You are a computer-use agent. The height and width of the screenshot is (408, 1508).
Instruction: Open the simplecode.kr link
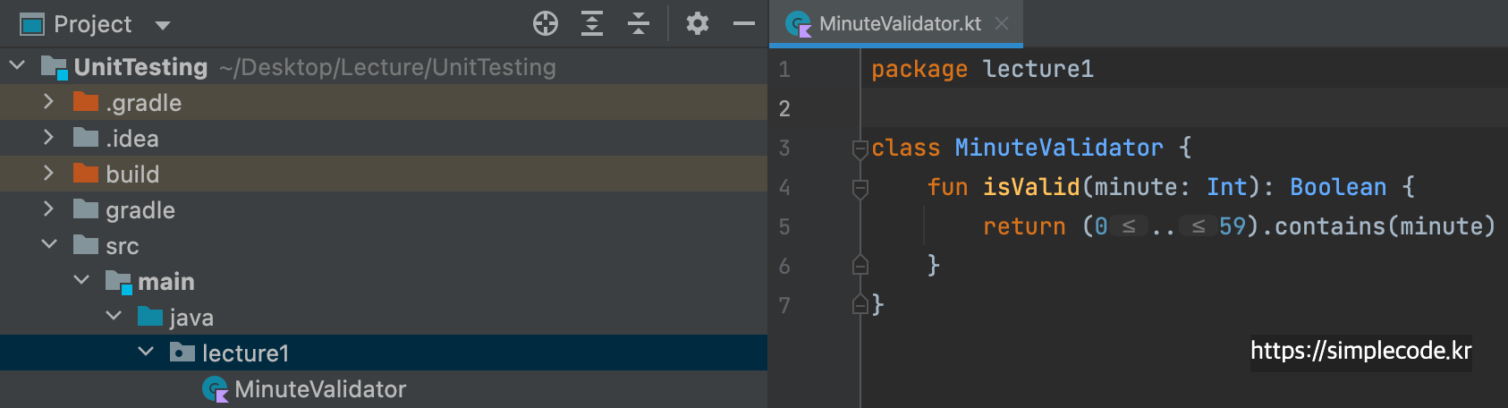pyautogui.click(x=1360, y=351)
